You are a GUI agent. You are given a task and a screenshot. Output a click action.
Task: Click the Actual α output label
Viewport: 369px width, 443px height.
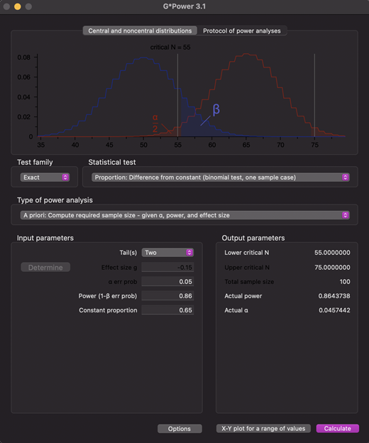(236, 310)
